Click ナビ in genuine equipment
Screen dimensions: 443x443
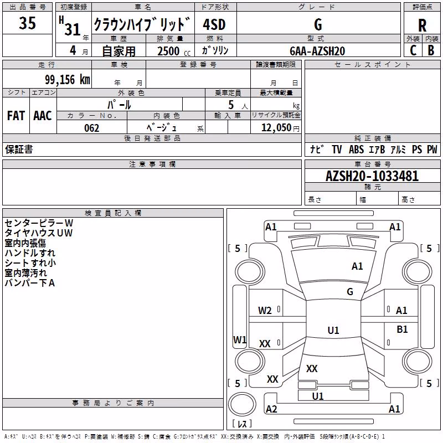(317, 149)
